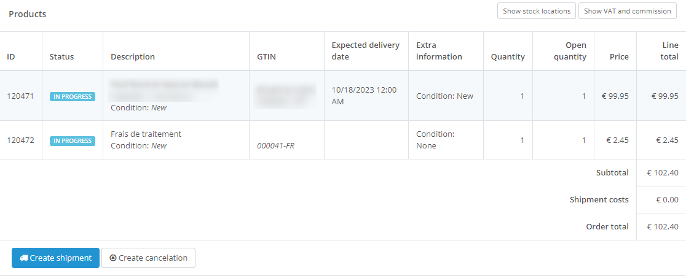Show stock locations
The width and height of the screenshot is (686, 276).
(537, 11)
